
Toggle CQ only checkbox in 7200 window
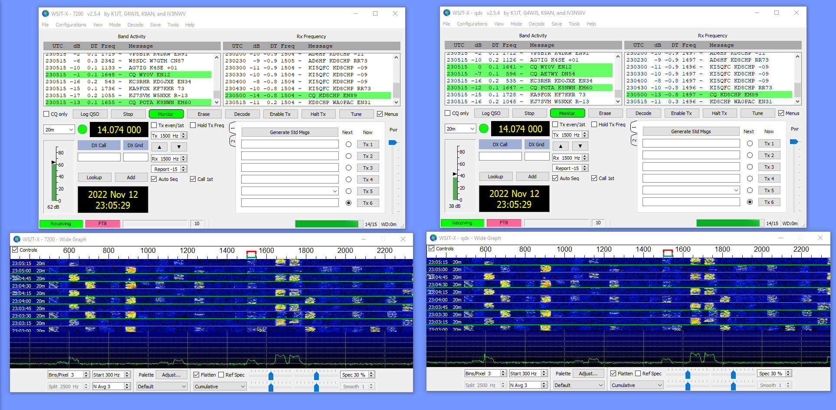46,114
